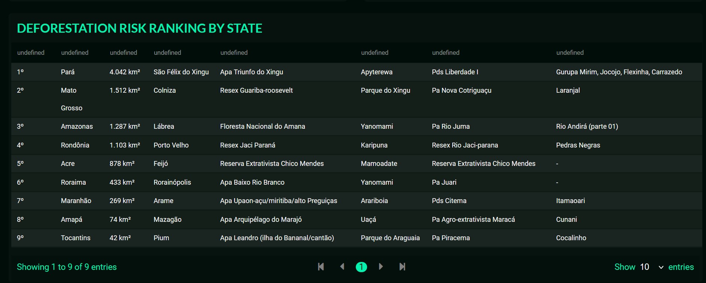
Task: Select the Arame municipality cell
Action: point(163,201)
